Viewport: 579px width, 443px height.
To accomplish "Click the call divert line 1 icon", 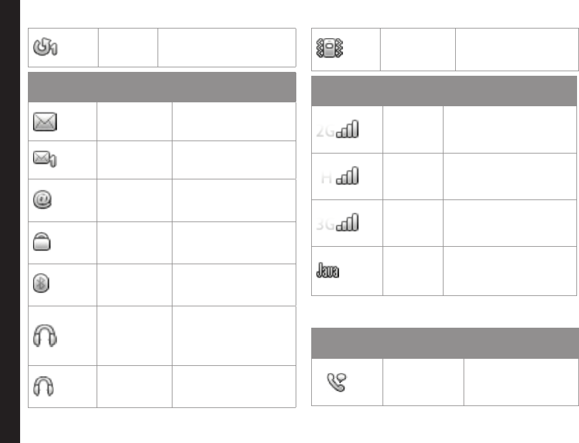I will coord(45,49).
